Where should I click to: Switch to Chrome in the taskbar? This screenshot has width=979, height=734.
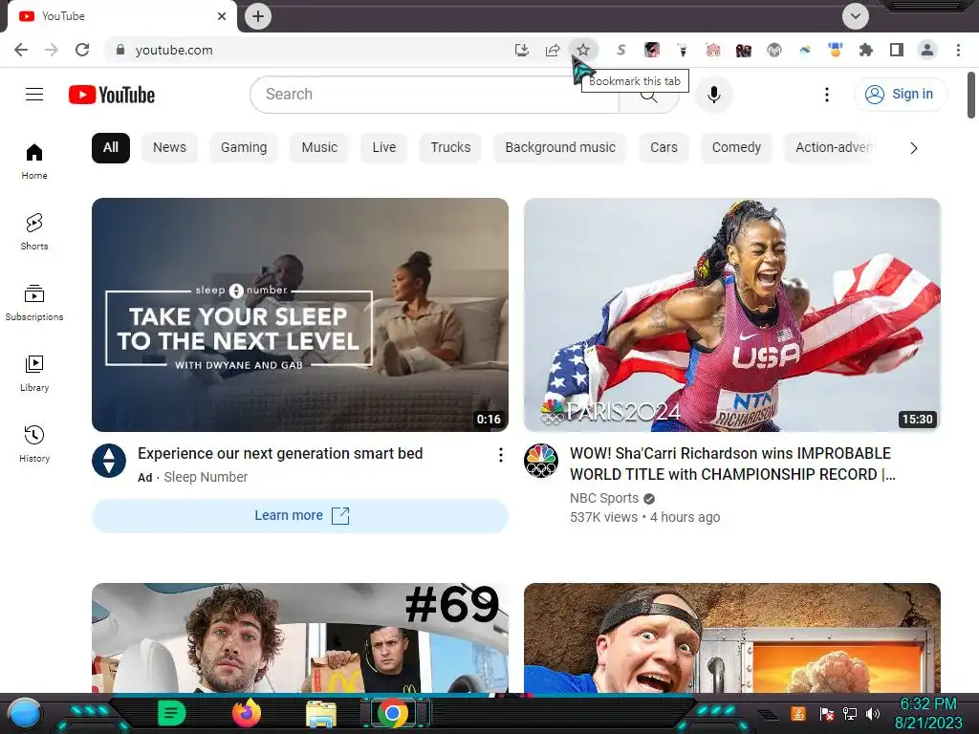click(393, 713)
